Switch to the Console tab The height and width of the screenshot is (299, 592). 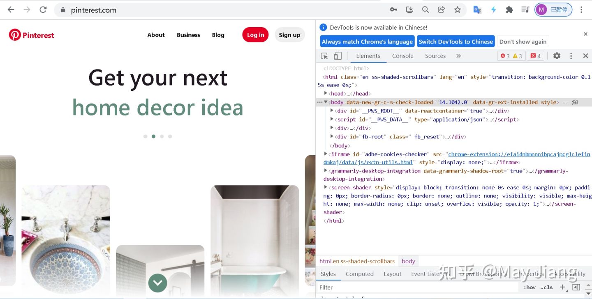402,56
